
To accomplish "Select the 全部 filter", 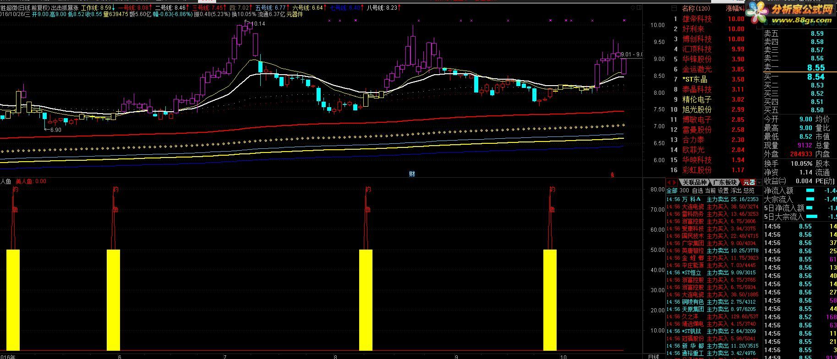I will 672,190.
